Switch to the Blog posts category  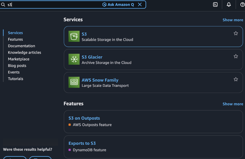click(17, 66)
